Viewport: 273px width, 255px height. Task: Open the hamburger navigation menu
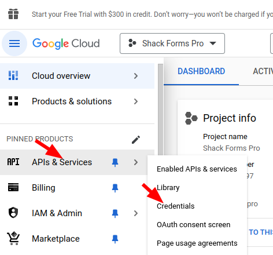coord(14,43)
